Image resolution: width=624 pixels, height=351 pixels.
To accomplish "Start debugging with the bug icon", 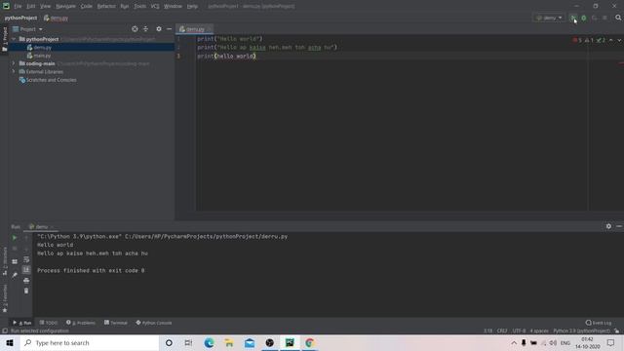I will 584,18.
